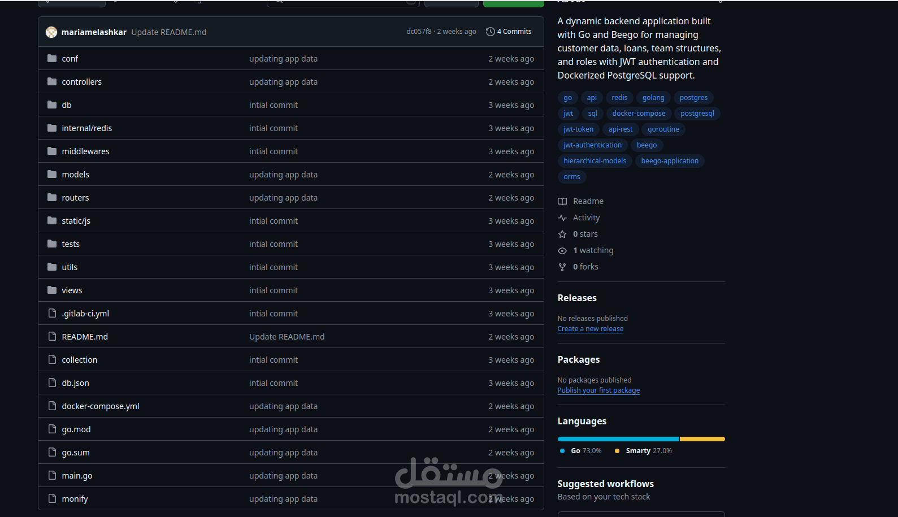
Task: Open the middlewares folder name
Action: (86, 151)
